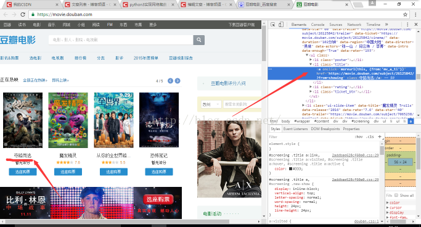Click the 豆瓣电影 logo
This screenshot has width=421, height=227.
click(18, 40)
